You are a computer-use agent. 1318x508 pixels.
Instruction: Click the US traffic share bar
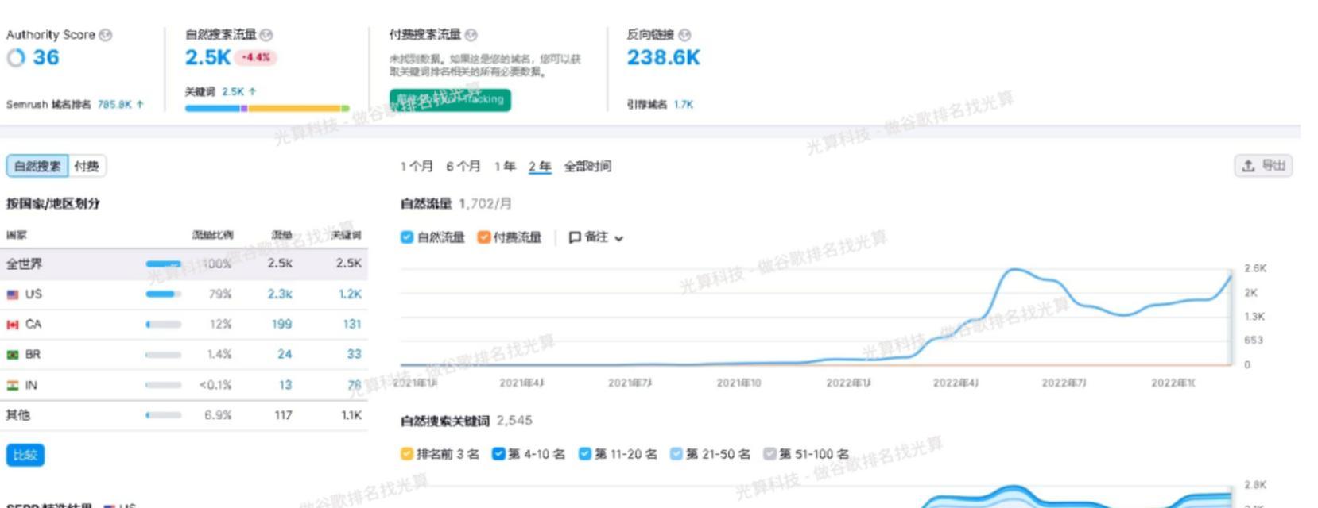164,294
